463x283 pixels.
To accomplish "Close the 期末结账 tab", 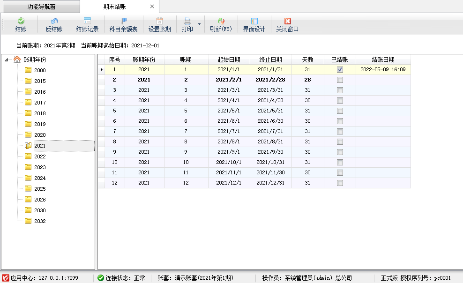I will click(152, 7).
